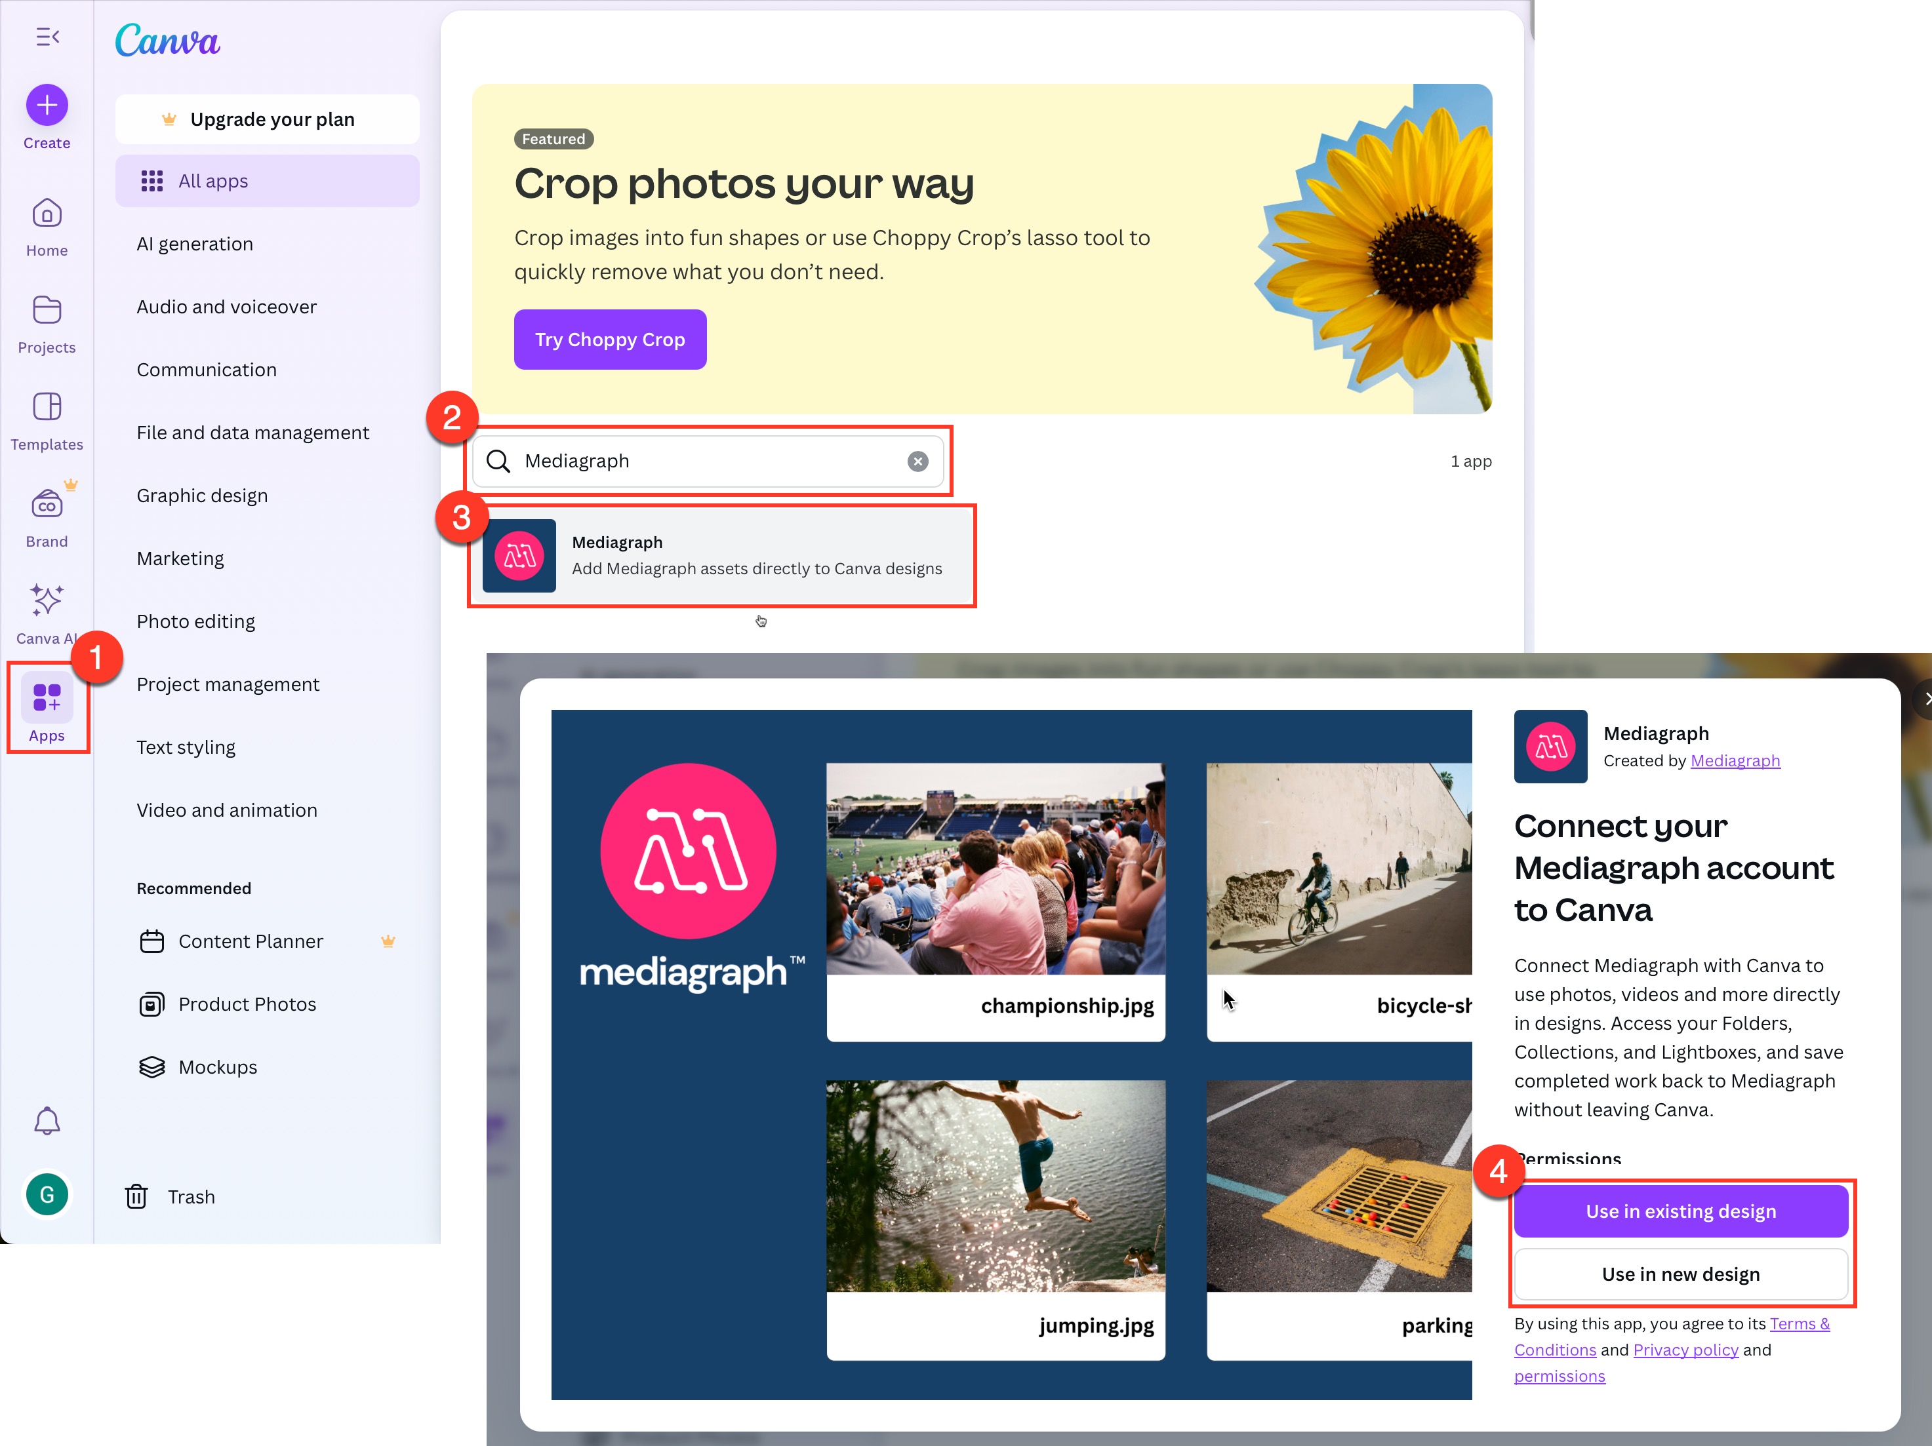Click Use in existing design
The width and height of the screenshot is (1932, 1446).
pyautogui.click(x=1680, y=1211)
